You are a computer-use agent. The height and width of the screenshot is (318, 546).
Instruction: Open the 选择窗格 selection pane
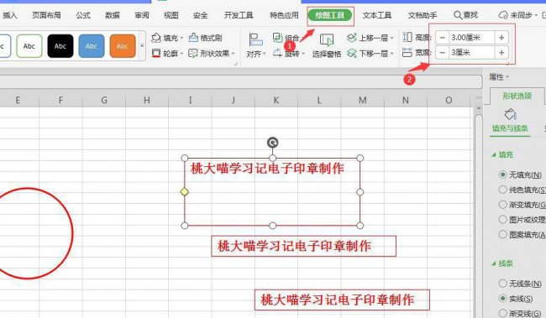[x=327, y=45]
